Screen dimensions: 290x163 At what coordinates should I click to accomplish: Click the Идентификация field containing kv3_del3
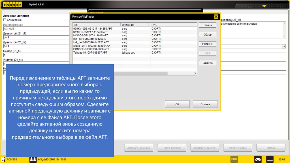(36, 29)
